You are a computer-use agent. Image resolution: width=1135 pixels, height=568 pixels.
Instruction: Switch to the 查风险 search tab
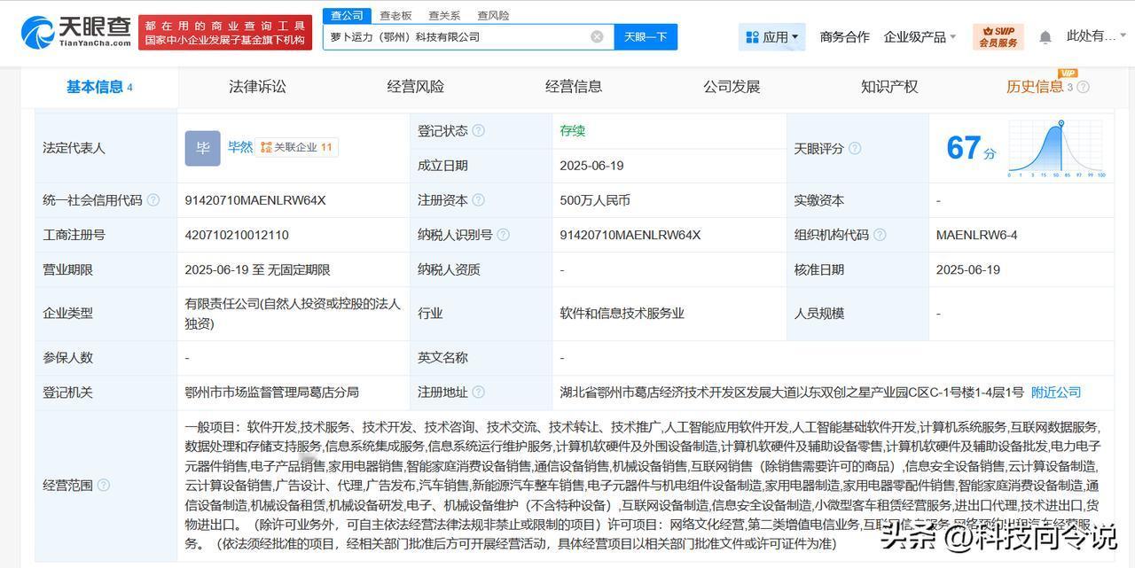pyautogui.click(x=493, y=15)
